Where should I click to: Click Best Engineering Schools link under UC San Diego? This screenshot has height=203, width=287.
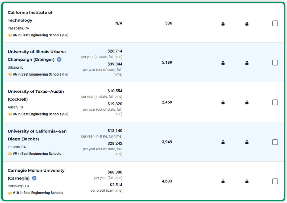click(41, 154)
